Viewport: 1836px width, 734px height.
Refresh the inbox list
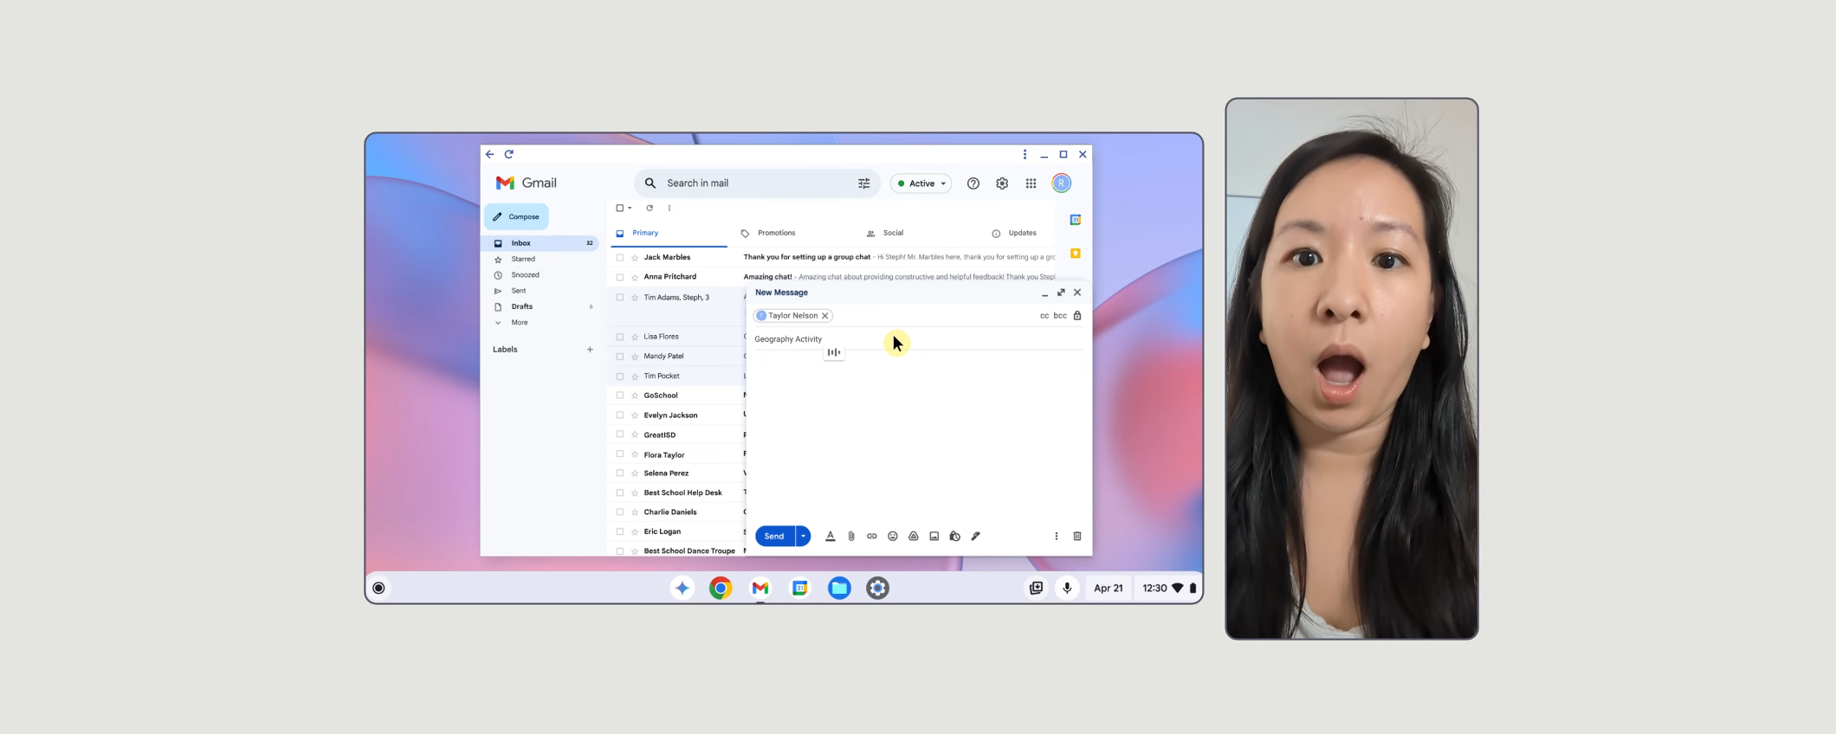click(650, 208)
